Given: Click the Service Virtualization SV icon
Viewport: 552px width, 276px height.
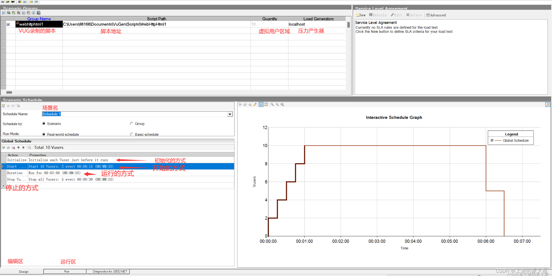Looking at the screenshot, I should pyautogui.click(x=39, y=13).
